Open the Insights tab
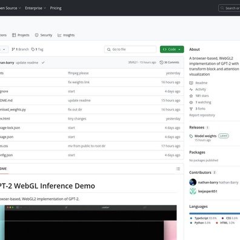 pyautogui.click(x=66, y=35)
